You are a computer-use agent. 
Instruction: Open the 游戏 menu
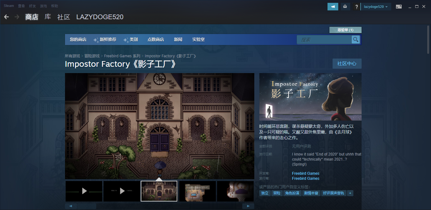point(44,6)
